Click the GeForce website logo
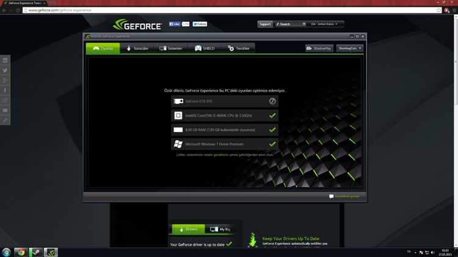 (x=137, y=24)
